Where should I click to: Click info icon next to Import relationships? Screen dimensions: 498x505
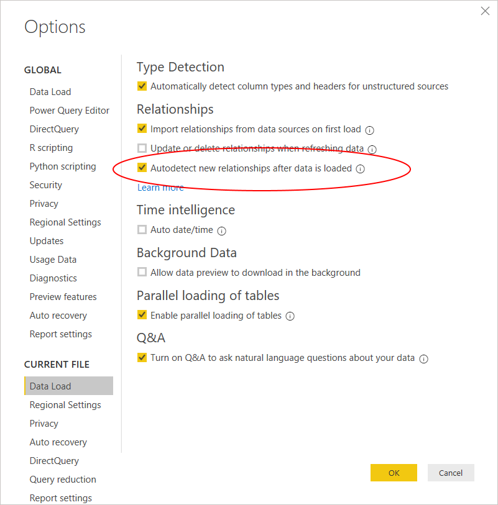(369, 130)
